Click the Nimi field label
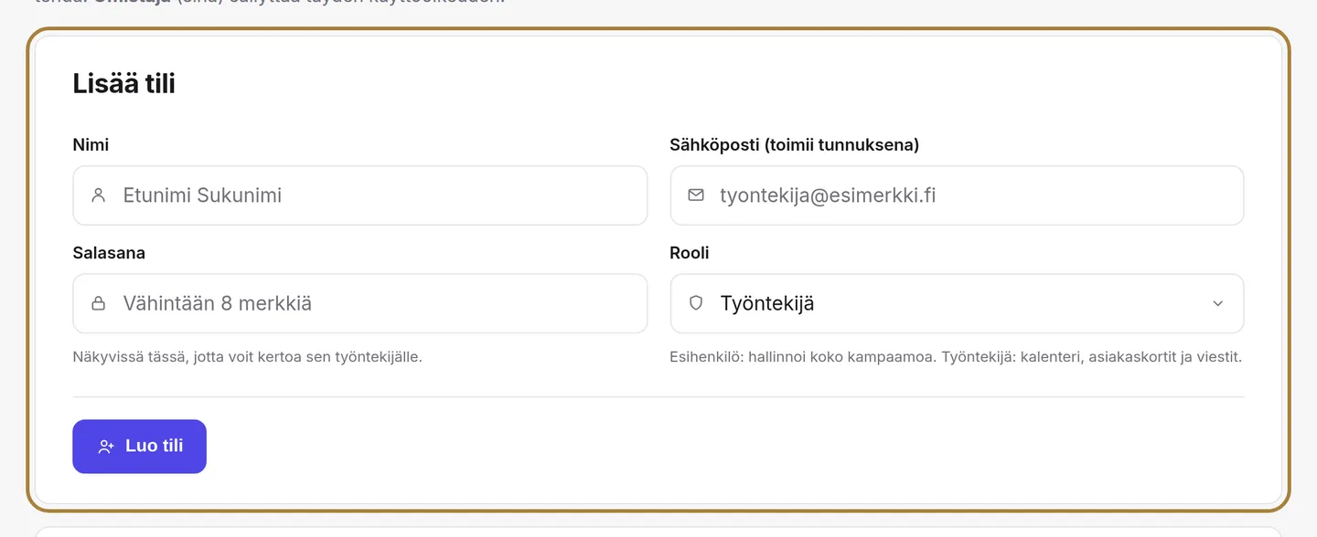 point(91,145)
